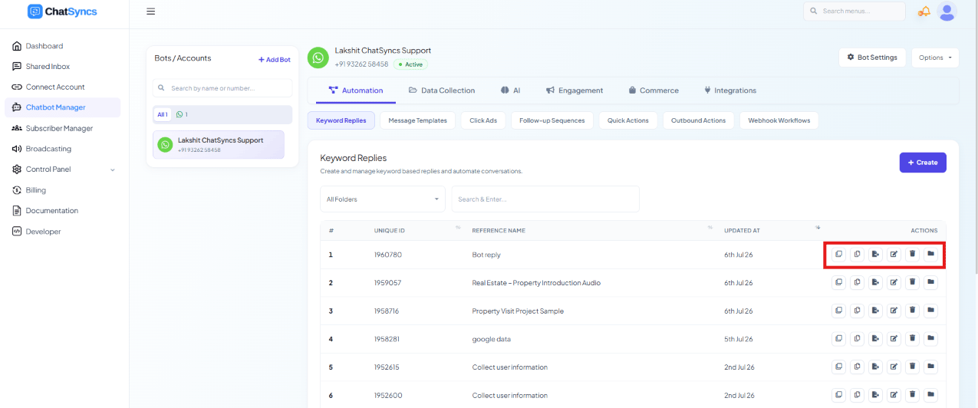Edit Real Estate – Property Introduction Audio
978x408 pixels.
(894, 282)
